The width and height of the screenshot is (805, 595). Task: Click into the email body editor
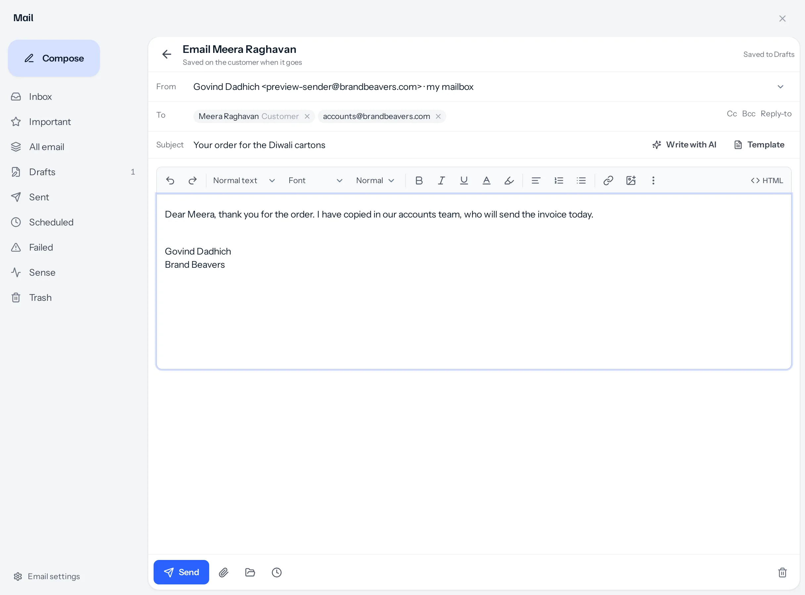(x=474, y=281)
